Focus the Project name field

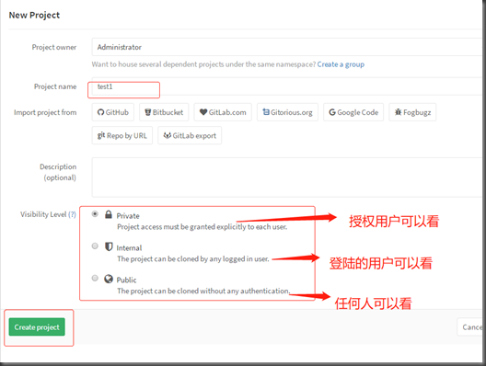[x=287, y=86]
